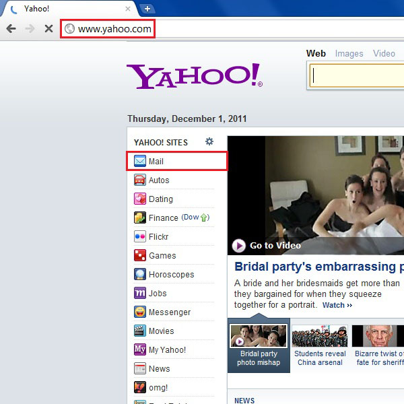Click the Autos car icon
Screen dimensions: 404x404
click(140, 180)
